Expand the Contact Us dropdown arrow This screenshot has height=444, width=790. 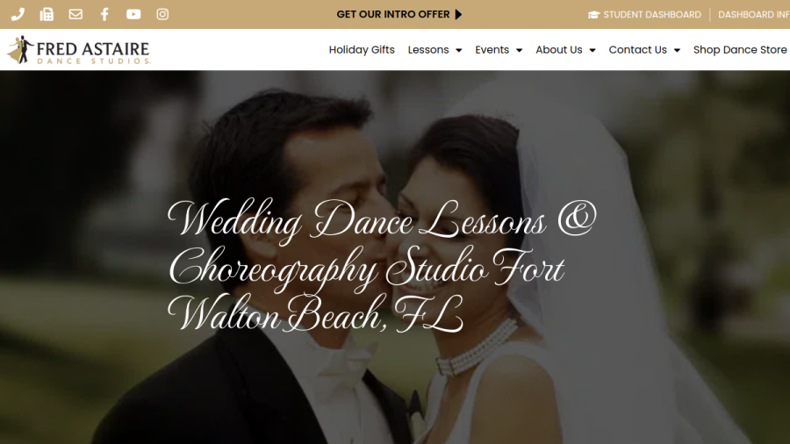pyautogui.click(x=677, y=50)
